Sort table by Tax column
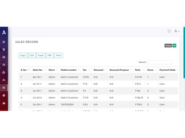The width and height of the screenshot is (185, 138). click(86, 70)
